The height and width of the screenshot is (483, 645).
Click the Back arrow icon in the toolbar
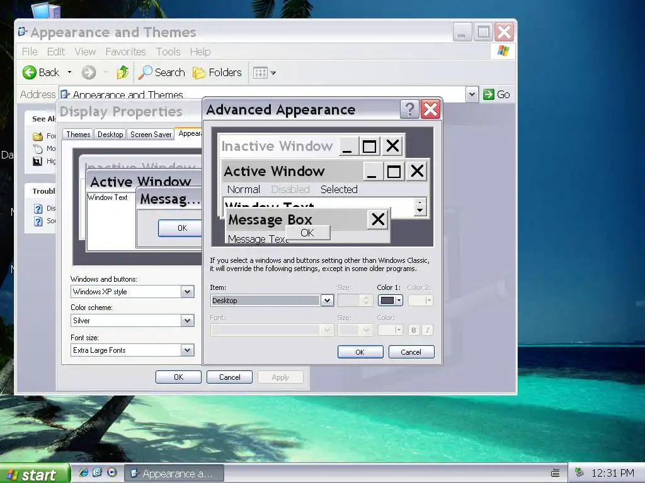(x=29, y=73)
